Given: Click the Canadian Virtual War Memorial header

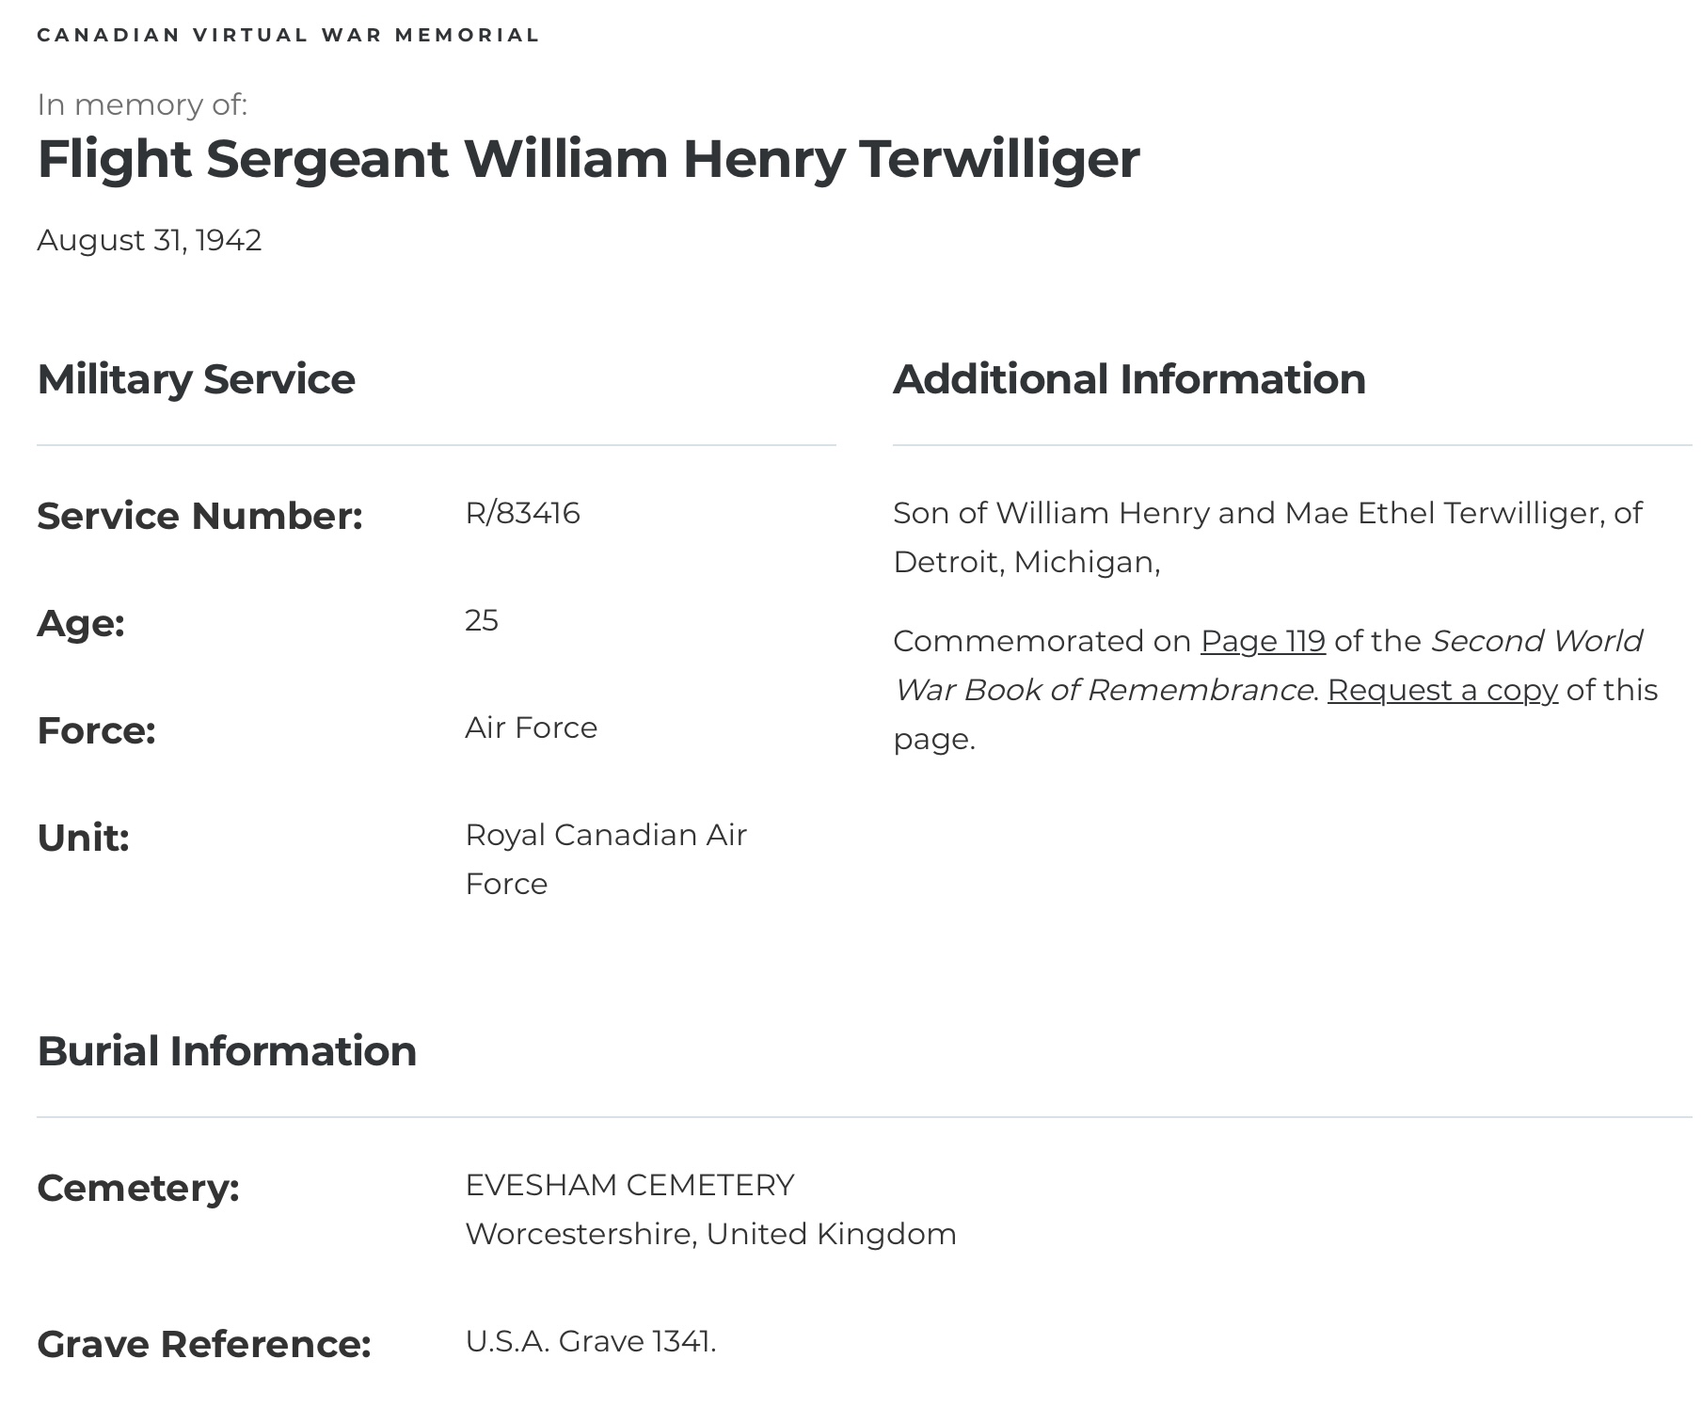Looking at the screenshot, I should (x=288, y=35).
